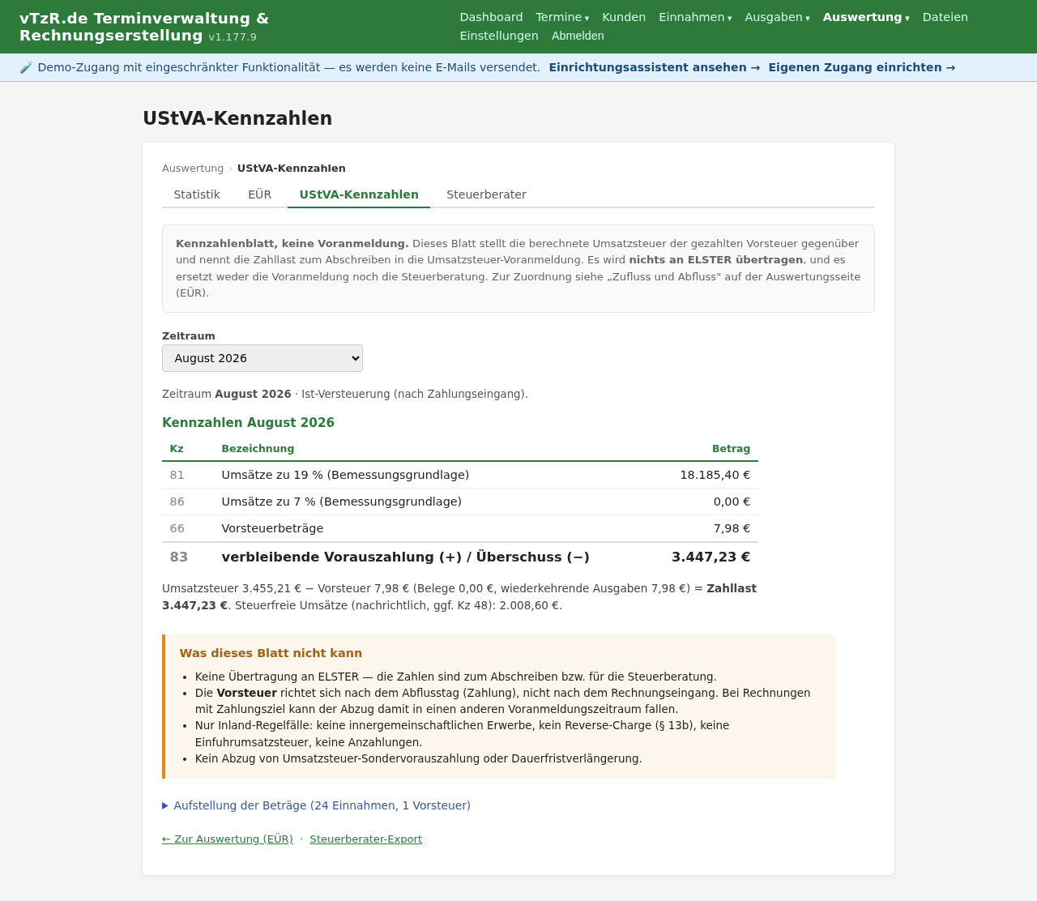The width and height of the screenshot is (1037, 901).
Task: Open the Steuerberater tab
Action: point(486,194)
